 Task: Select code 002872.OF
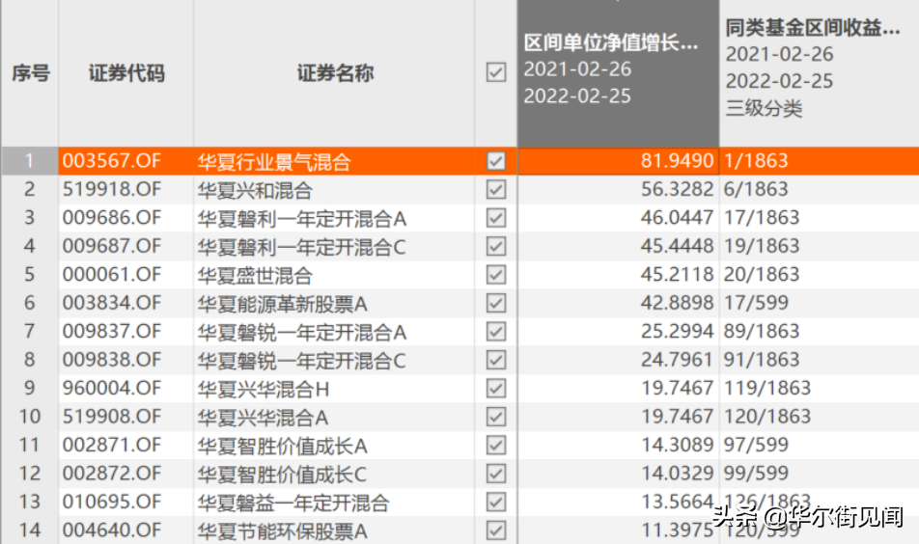111,474
